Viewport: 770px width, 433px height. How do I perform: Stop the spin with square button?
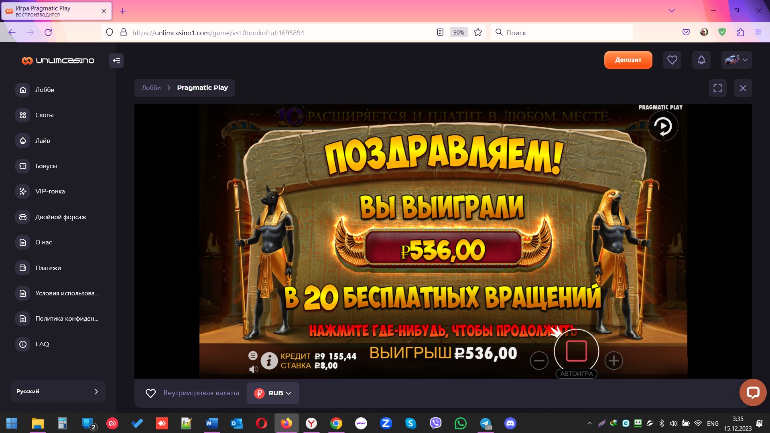click(576, 352)
